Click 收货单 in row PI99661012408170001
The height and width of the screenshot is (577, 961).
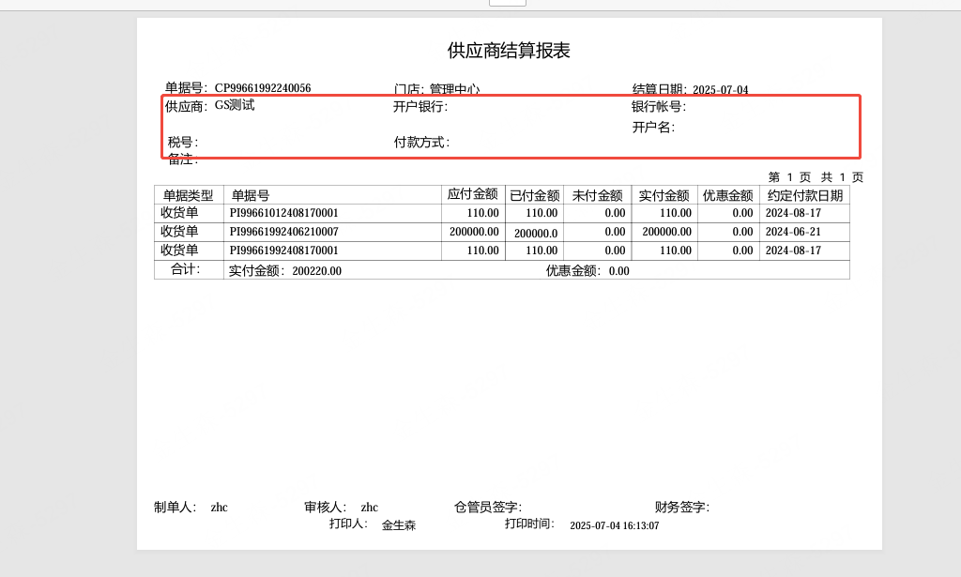(x=179, y=213)
